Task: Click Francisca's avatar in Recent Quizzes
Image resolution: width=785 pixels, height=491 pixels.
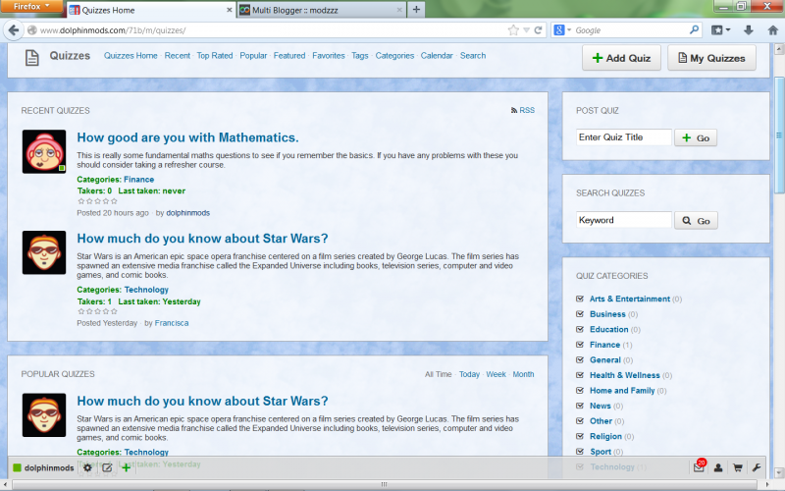Action: click(x=44, y=252)
